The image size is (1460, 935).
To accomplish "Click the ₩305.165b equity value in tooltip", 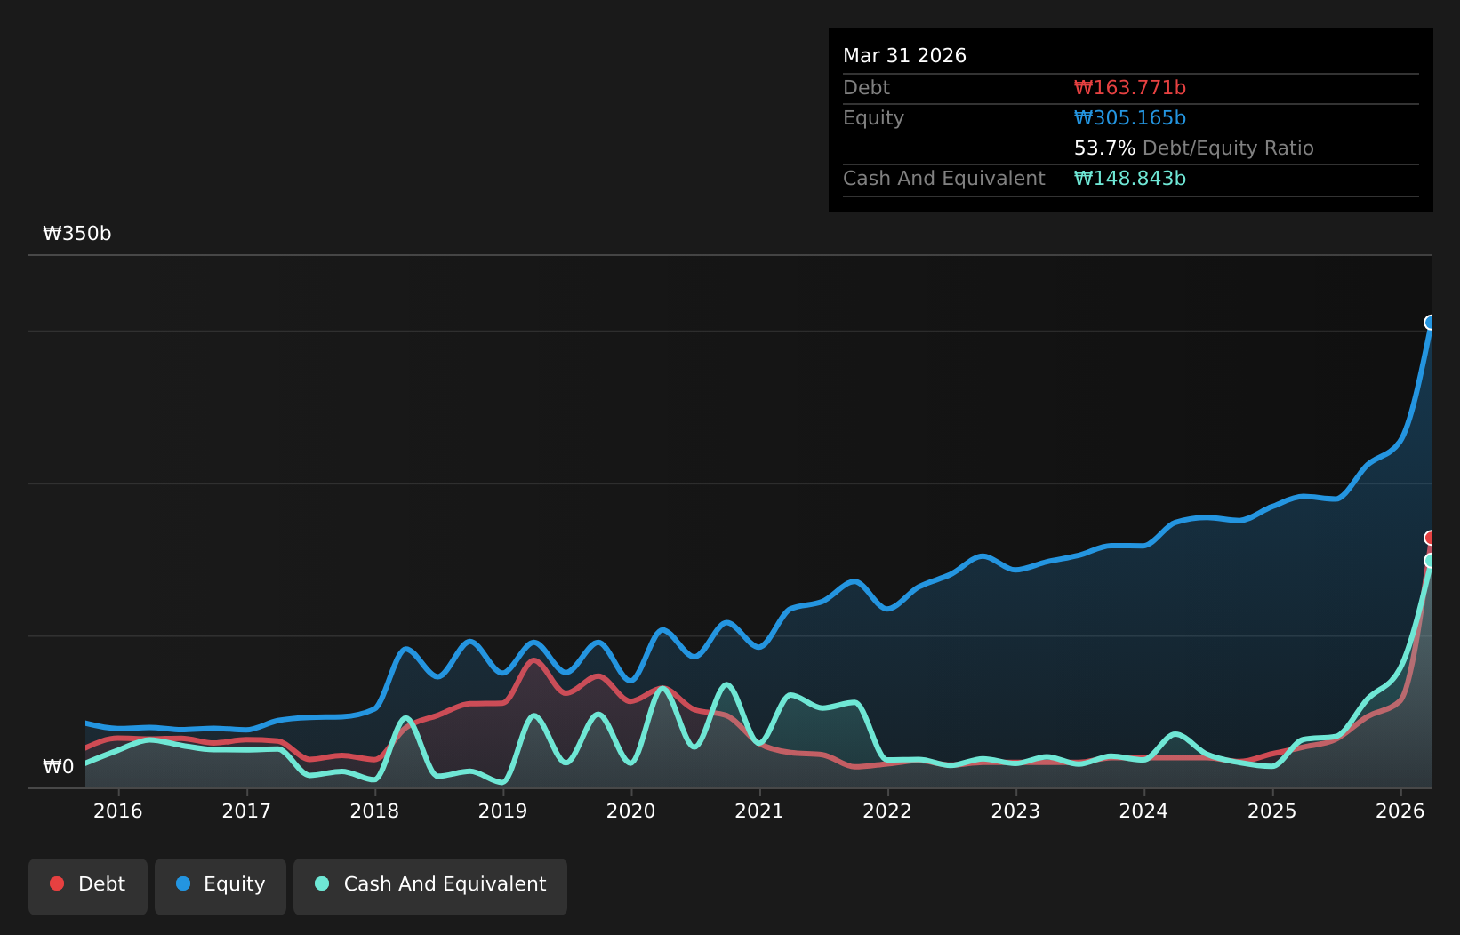I will pos(1130,118).
